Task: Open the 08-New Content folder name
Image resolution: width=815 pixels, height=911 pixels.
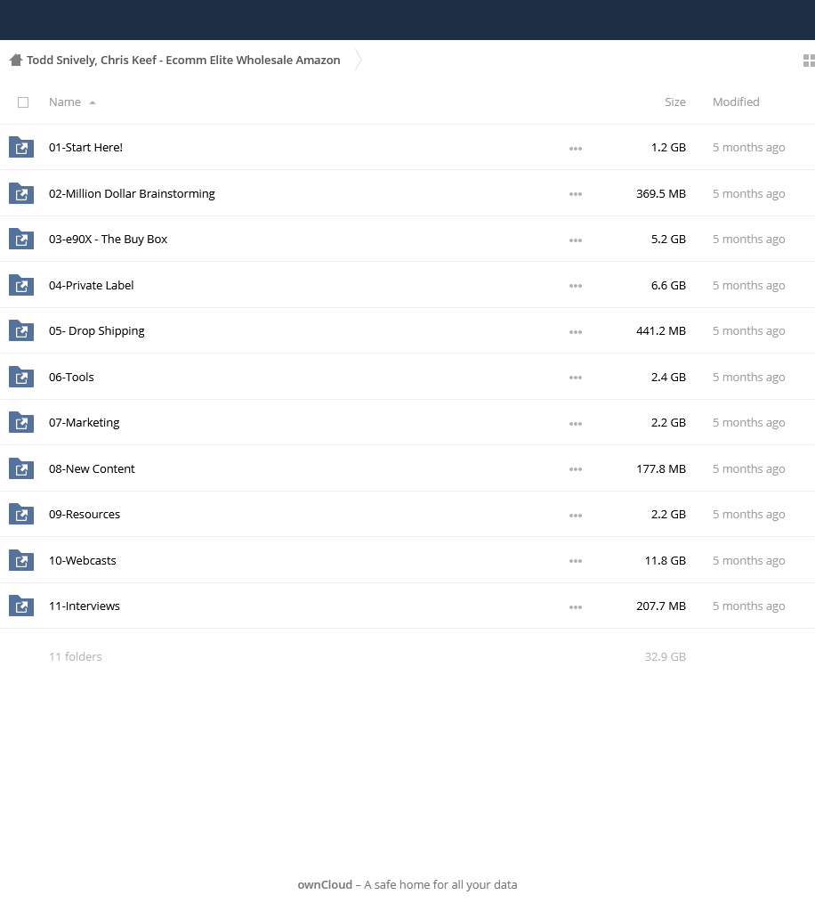Action: point(92,469)
